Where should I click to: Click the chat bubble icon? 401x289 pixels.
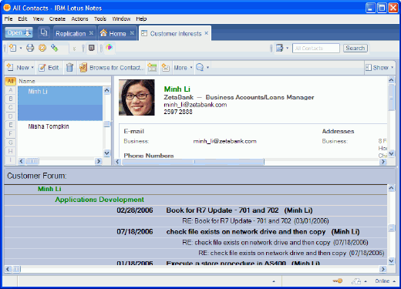coord(200,67)
